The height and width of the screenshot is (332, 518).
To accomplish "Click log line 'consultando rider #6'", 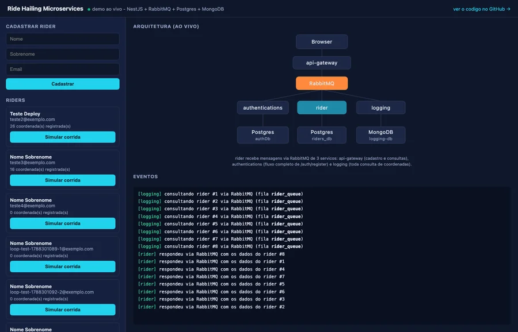I will tap(220, 232).
